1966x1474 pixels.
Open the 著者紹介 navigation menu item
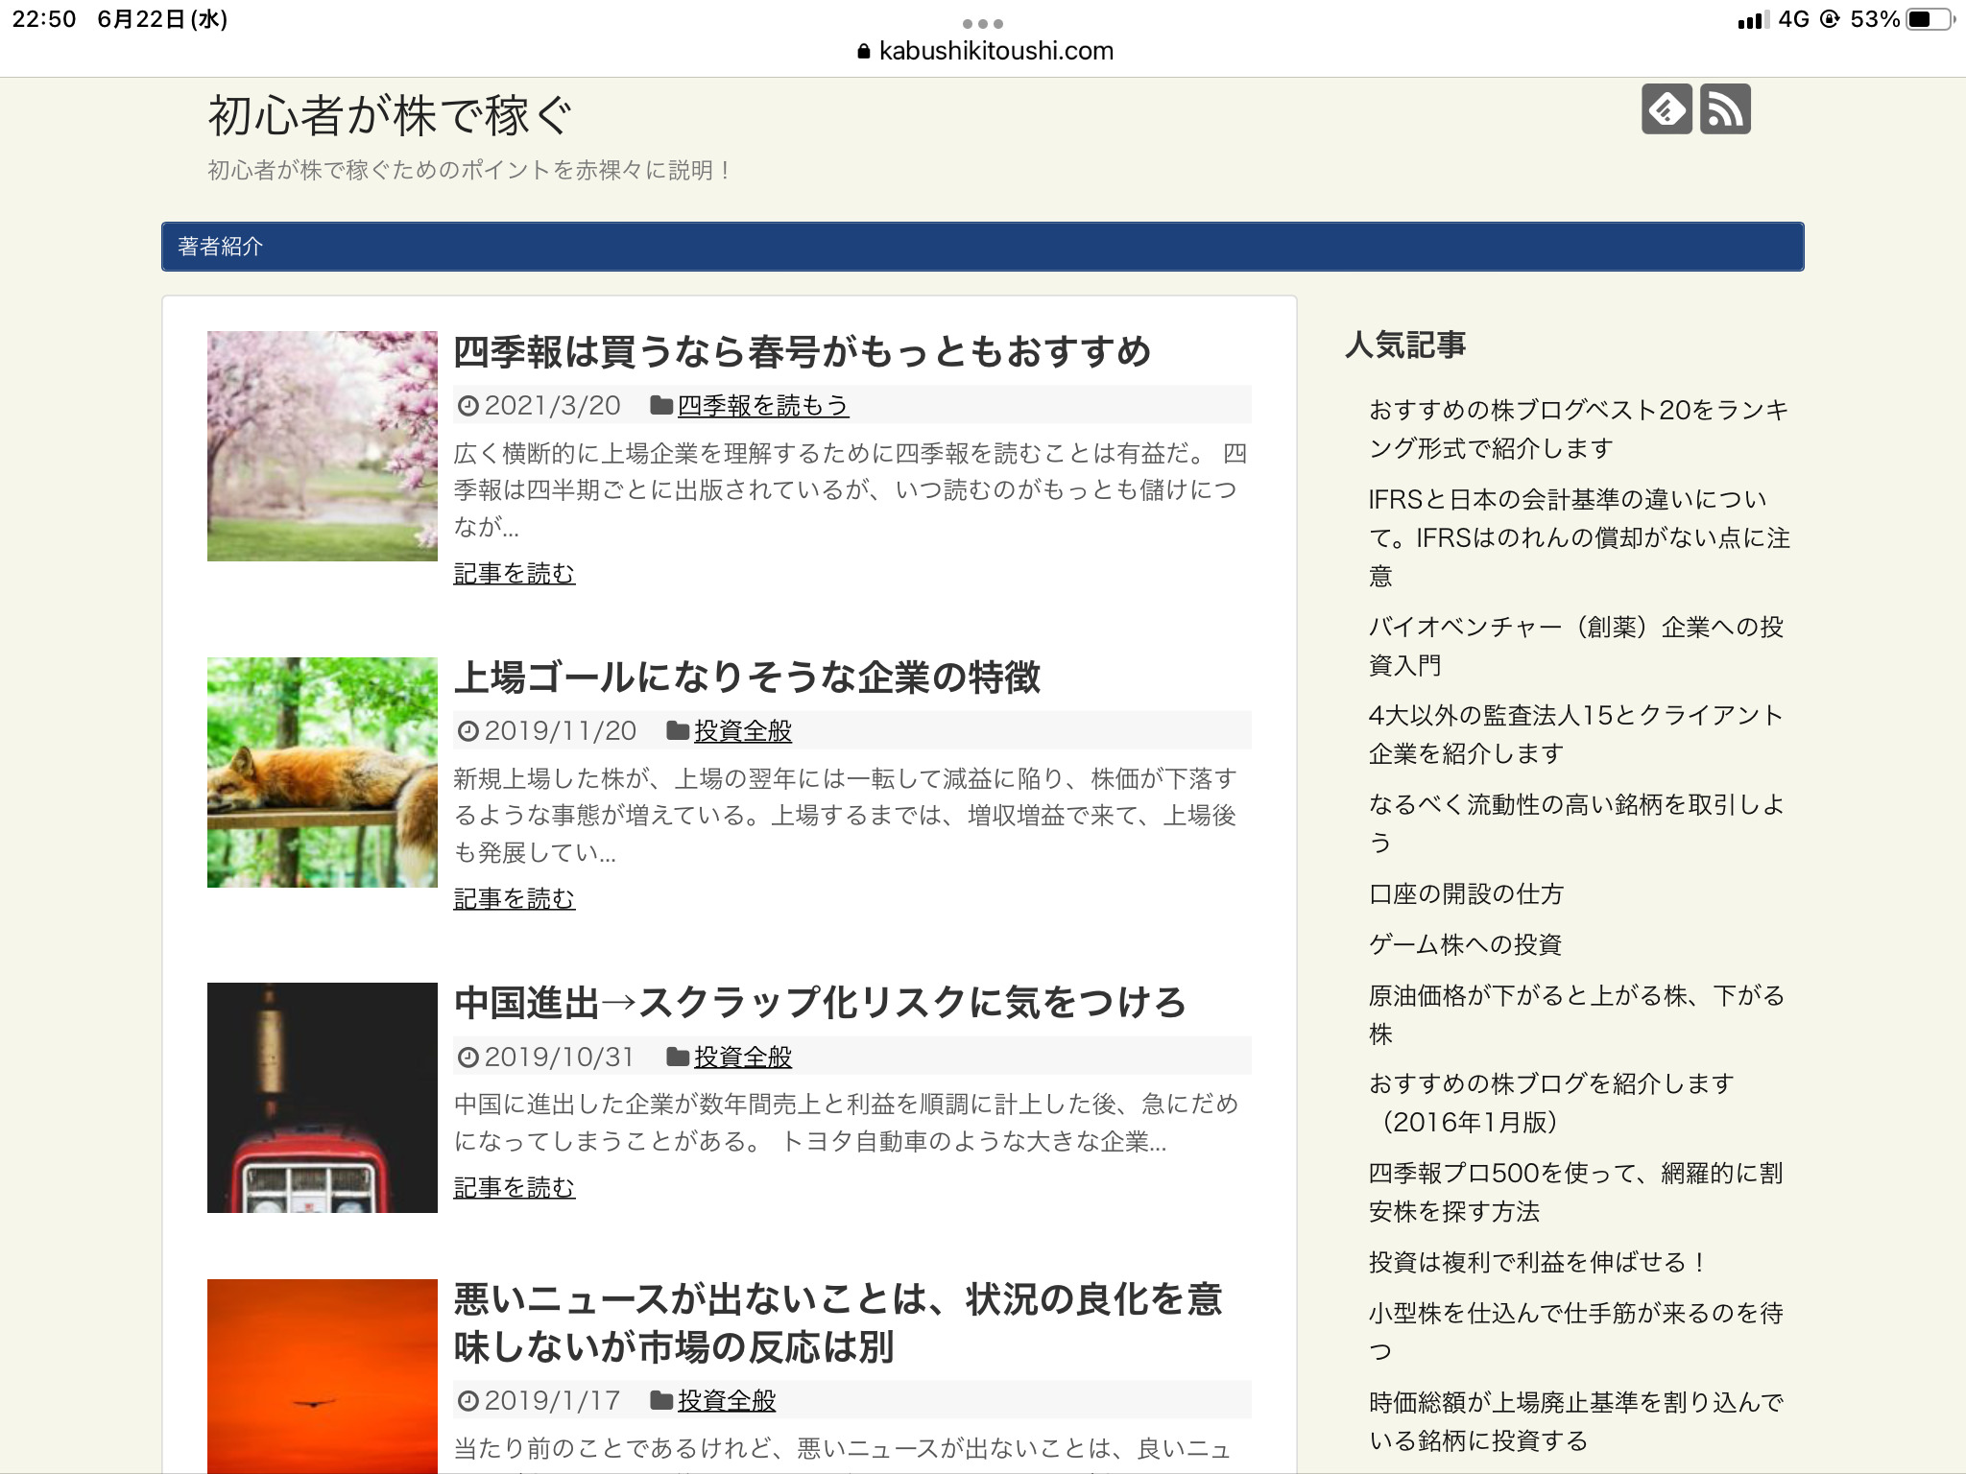219,248
